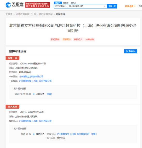Click the 民事案件 tag

(67, 40)
